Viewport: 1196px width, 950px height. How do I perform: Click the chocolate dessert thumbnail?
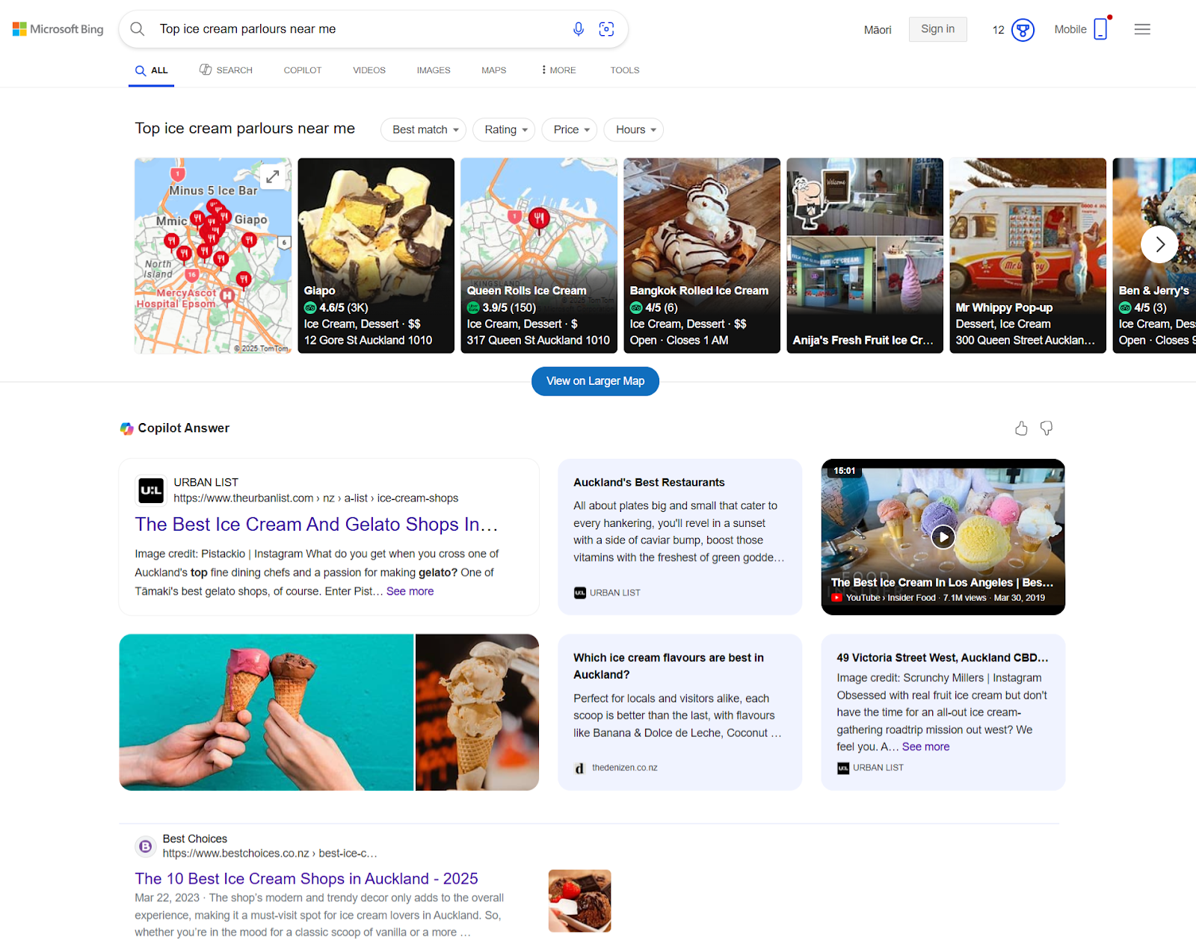click(579, 901)
